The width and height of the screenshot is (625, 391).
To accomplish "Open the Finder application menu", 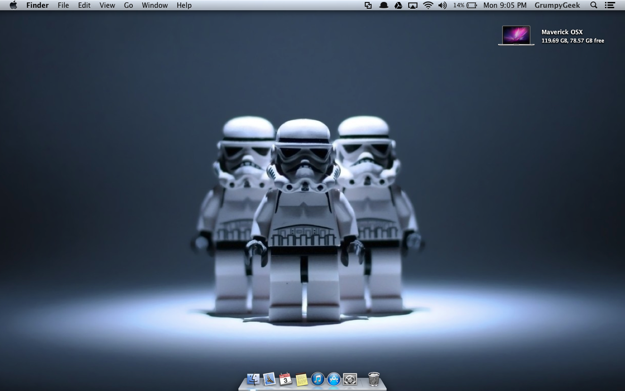I will (38, 5).
